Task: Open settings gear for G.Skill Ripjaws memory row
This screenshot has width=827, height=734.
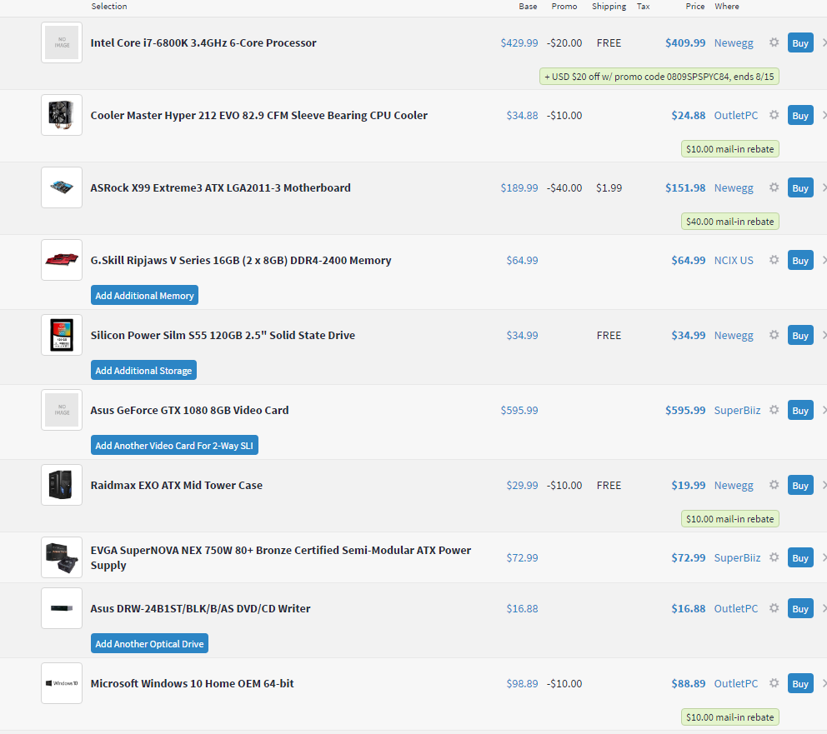Action: click(x=774, y=260)
